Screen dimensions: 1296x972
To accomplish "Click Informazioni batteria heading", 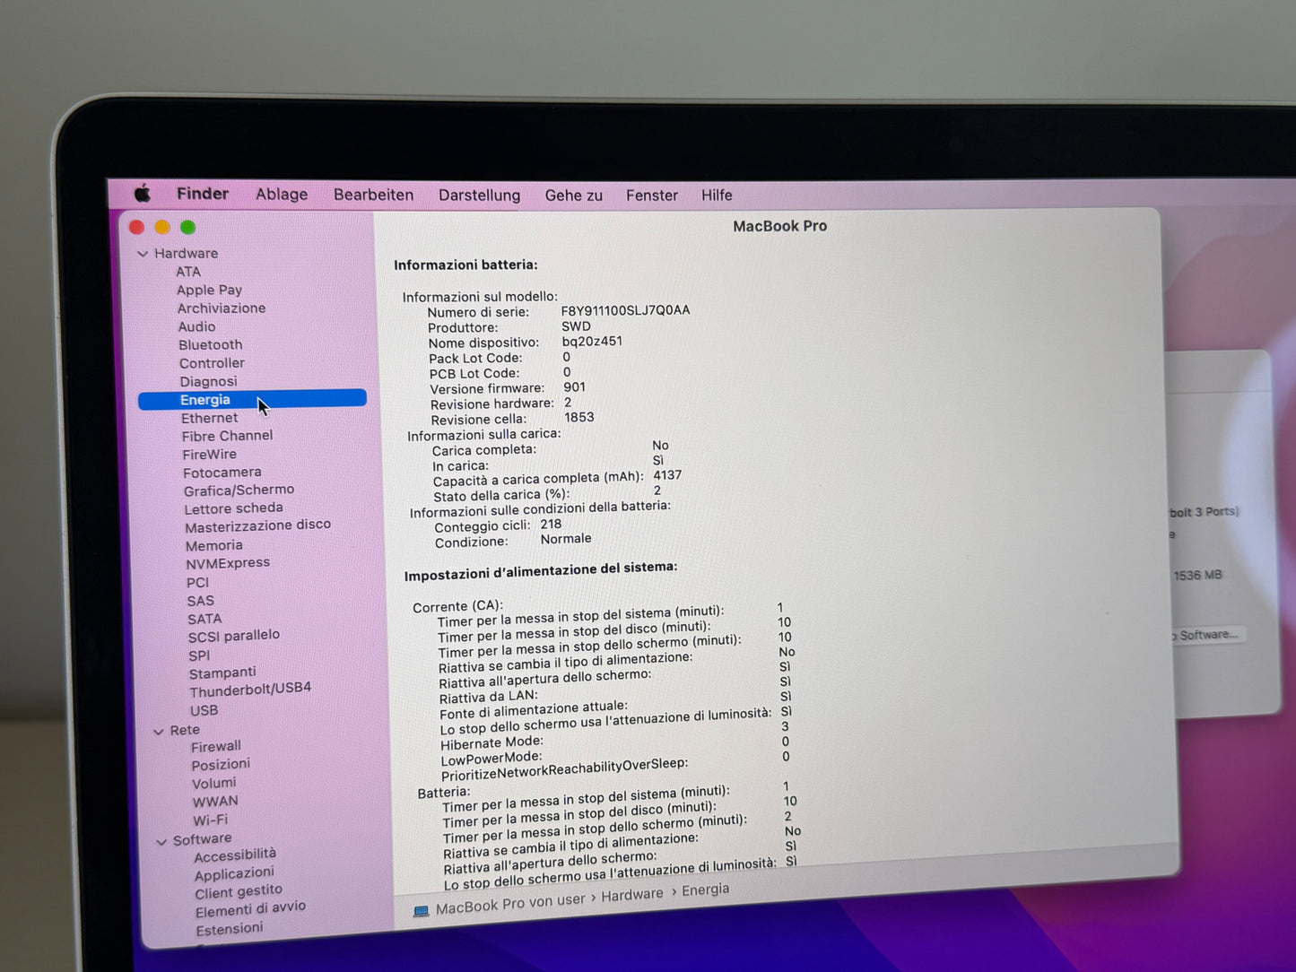I will pyautogui.click(x=465, y=265).
